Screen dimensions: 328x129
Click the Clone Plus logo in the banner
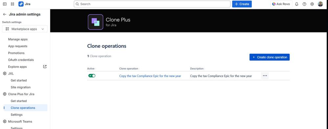tap(95, 22)
